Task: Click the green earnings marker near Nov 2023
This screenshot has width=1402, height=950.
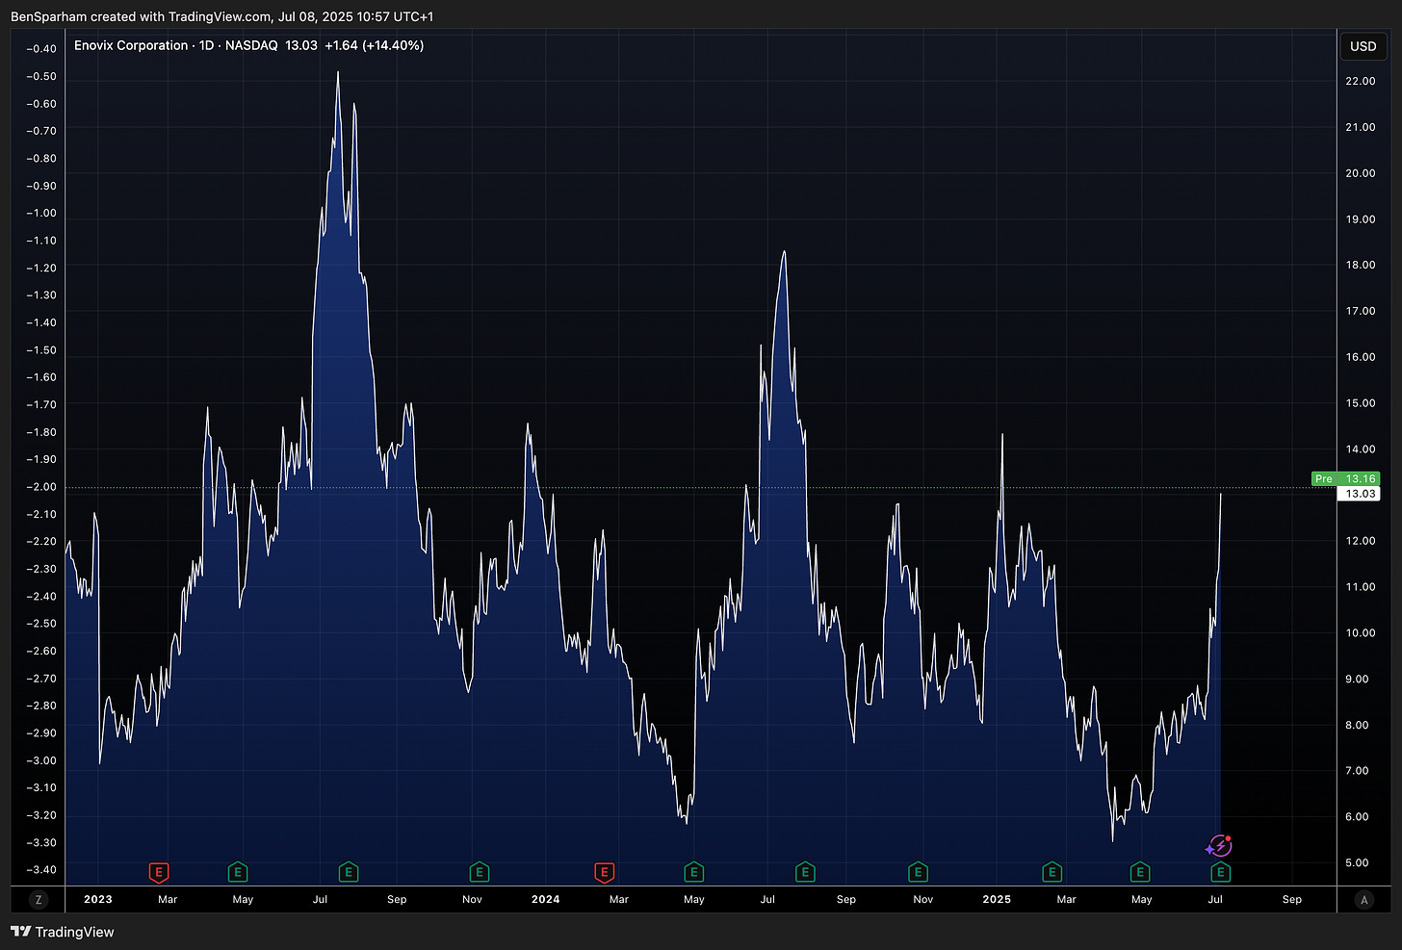Action: pos(479,873)
